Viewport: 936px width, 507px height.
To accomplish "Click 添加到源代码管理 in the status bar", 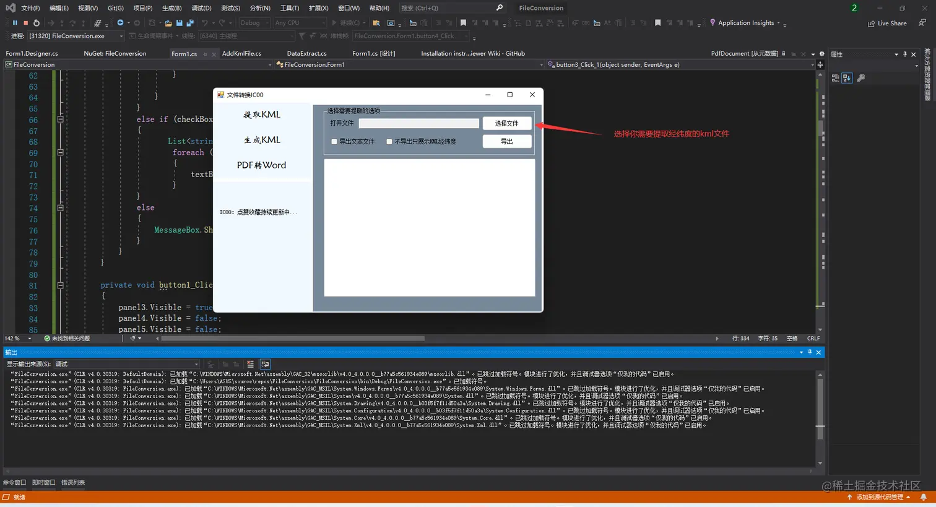I will (x=879, y=497).
